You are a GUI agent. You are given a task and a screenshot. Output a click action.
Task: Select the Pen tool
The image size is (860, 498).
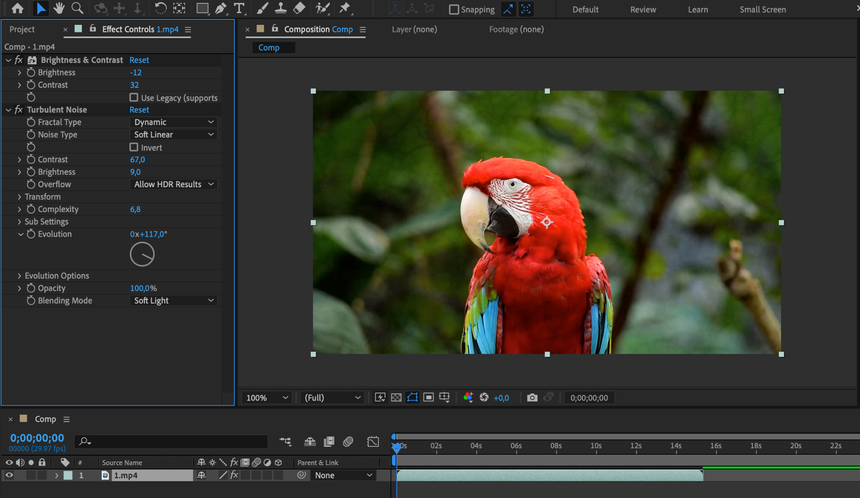(x=220, y=8)
